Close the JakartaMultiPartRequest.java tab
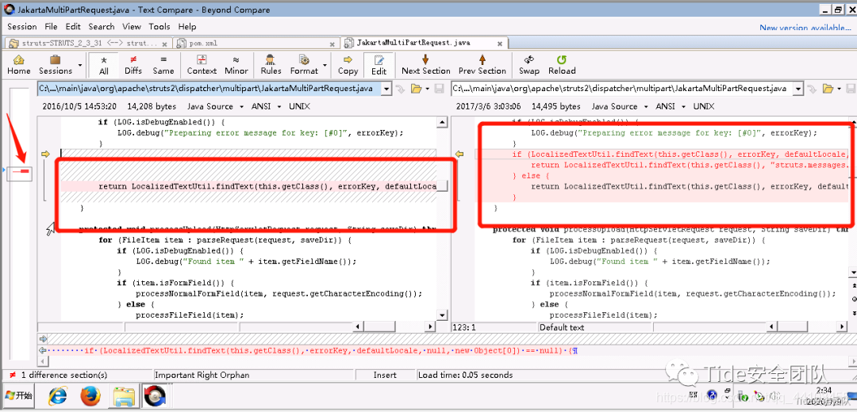Image resolution: width=857 pixels, height=412 pixels. (500, 43)
